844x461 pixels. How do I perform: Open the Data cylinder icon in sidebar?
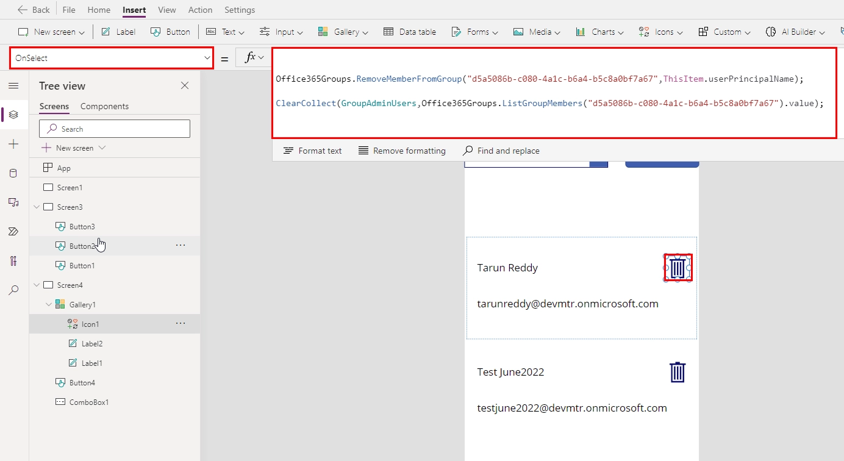[x=13, y=173]
